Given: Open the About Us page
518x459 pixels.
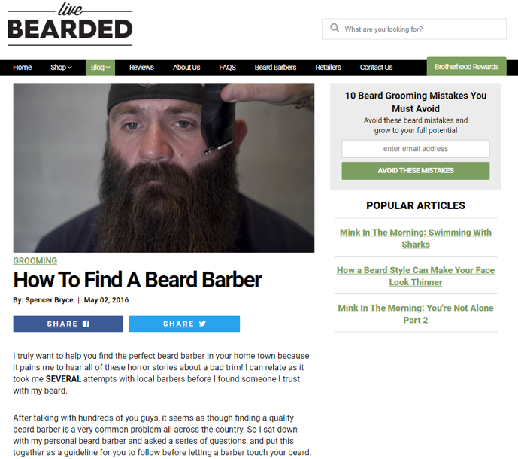Looking at the screenshot, I should (x=186, y=68).
